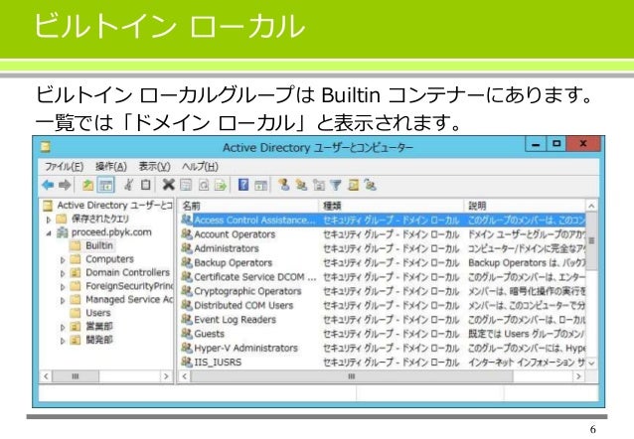Viewport: 634px width, 439px height.
Task: Click the tree pane's scroll right arrow
Action: [166, 376]
